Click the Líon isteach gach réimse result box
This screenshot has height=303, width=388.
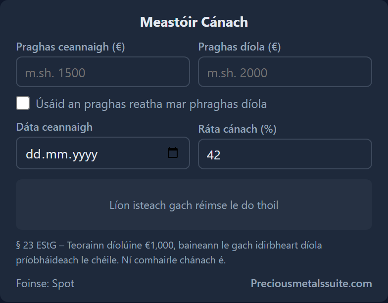194,204
